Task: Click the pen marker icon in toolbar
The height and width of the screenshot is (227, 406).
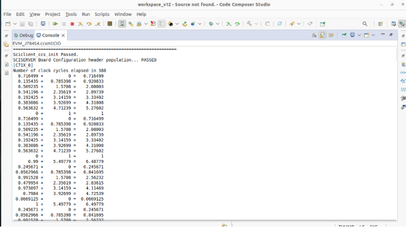Action: pos(292,24)
